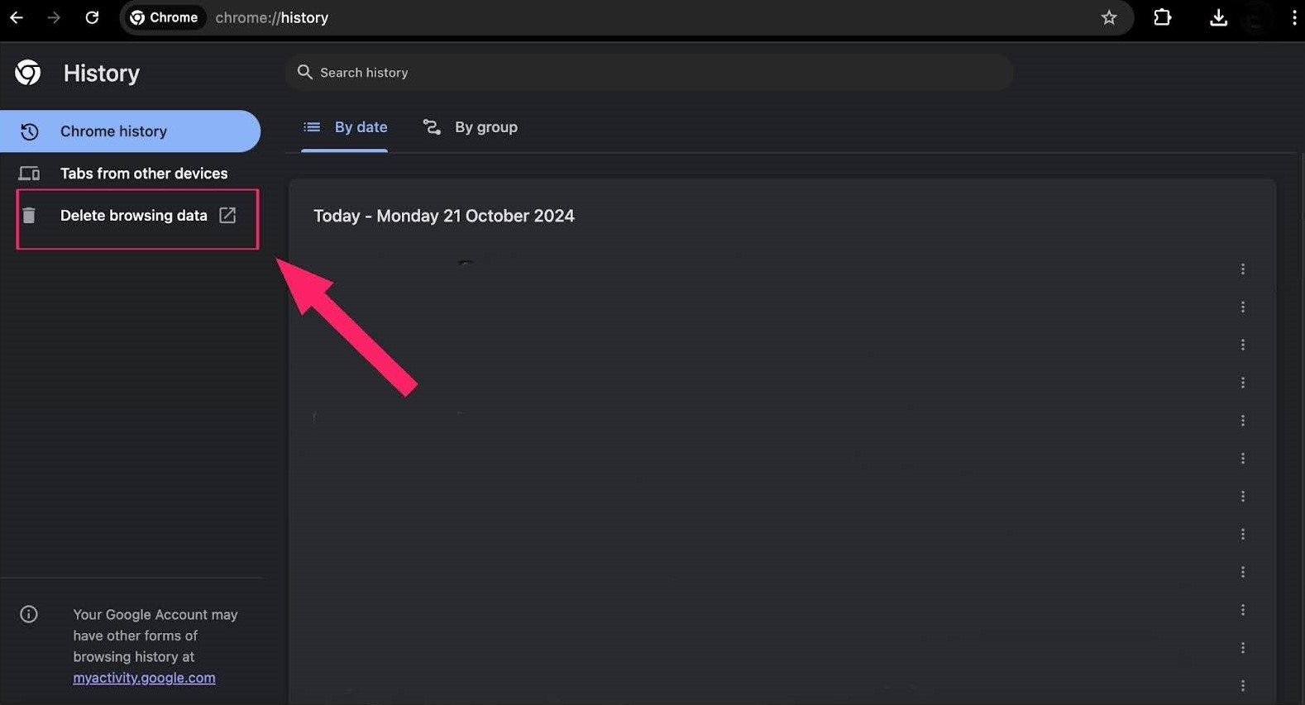Screen dimensions: 1305x705
Task: Switch to the By group tab
Action: tap(470, 127)
